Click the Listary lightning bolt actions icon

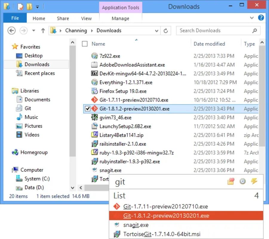(x=254, y=181)
